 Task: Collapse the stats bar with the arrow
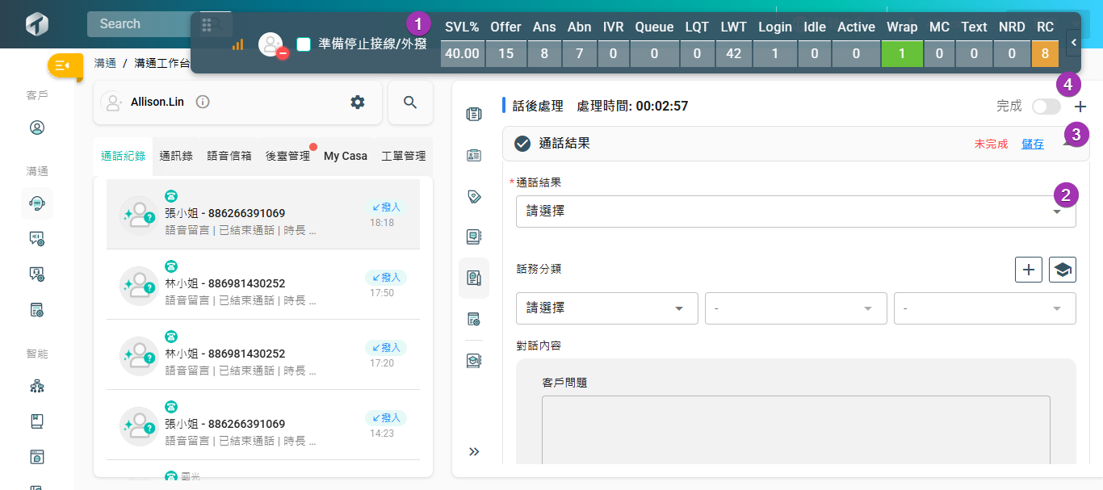pyautogui.click(x=1072, y=40)
